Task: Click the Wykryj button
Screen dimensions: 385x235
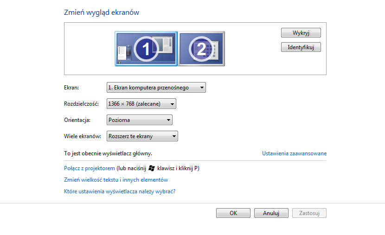Action: pyautogui.click(x=301, y=32)
